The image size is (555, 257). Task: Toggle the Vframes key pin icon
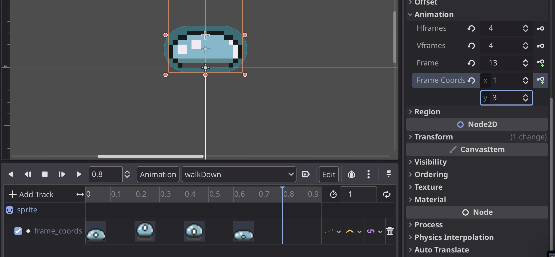tap(541, 46)
